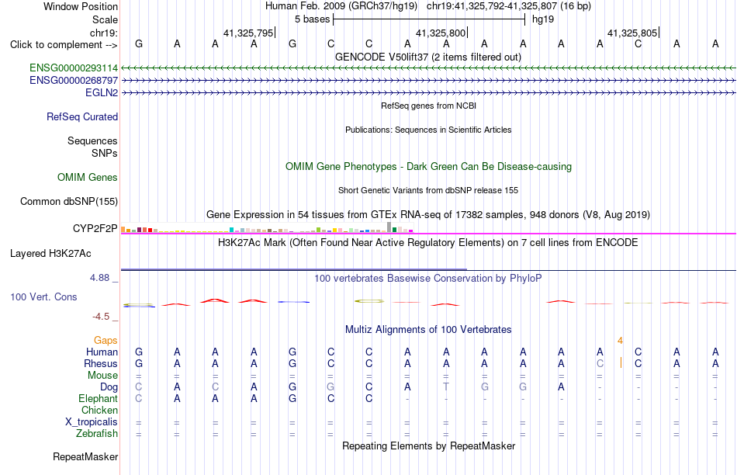
Task: Click the Gaps row label
Action: point(106,340)
